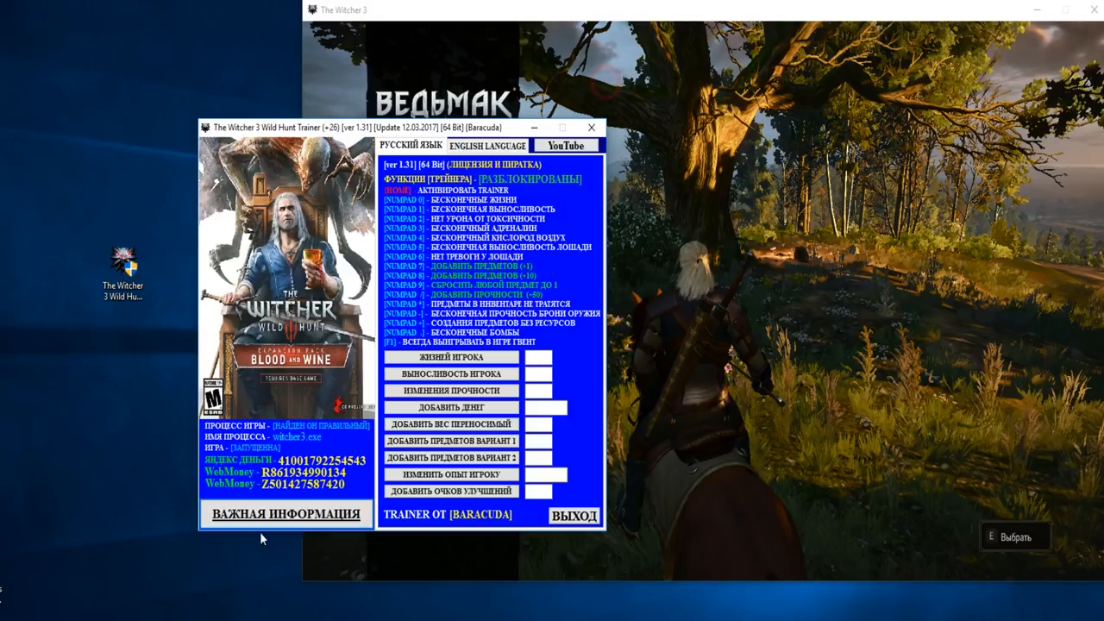Open The Witcher 3 Wild Hunt desktop shortcut
The width and height of the screenshot is (1104, 621).
tap(123, 274)
